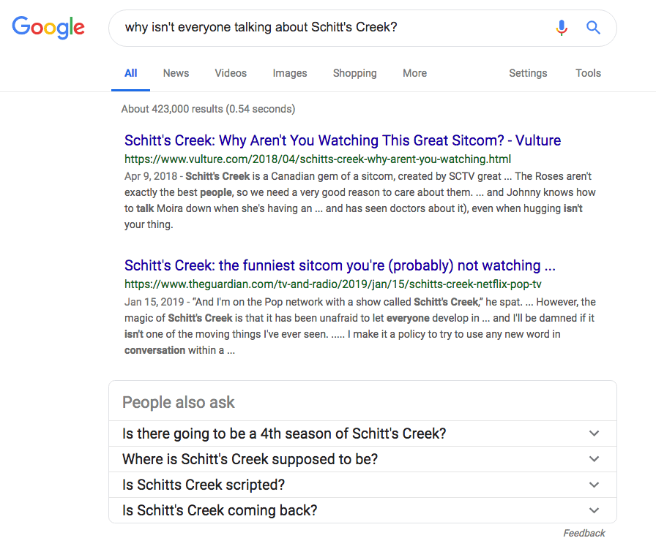
Task: Open the More search categories menu
Action: [x=414, y=73]
